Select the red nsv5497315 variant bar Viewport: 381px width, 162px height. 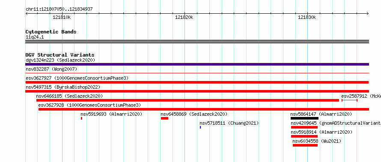tap(197, 91)
